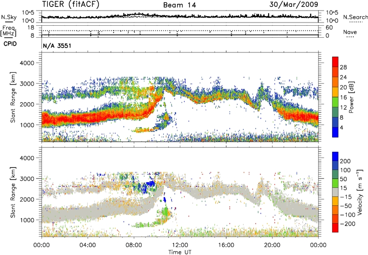Select the 08:00 time axis label
368x255 pixels.
[134, 245]
